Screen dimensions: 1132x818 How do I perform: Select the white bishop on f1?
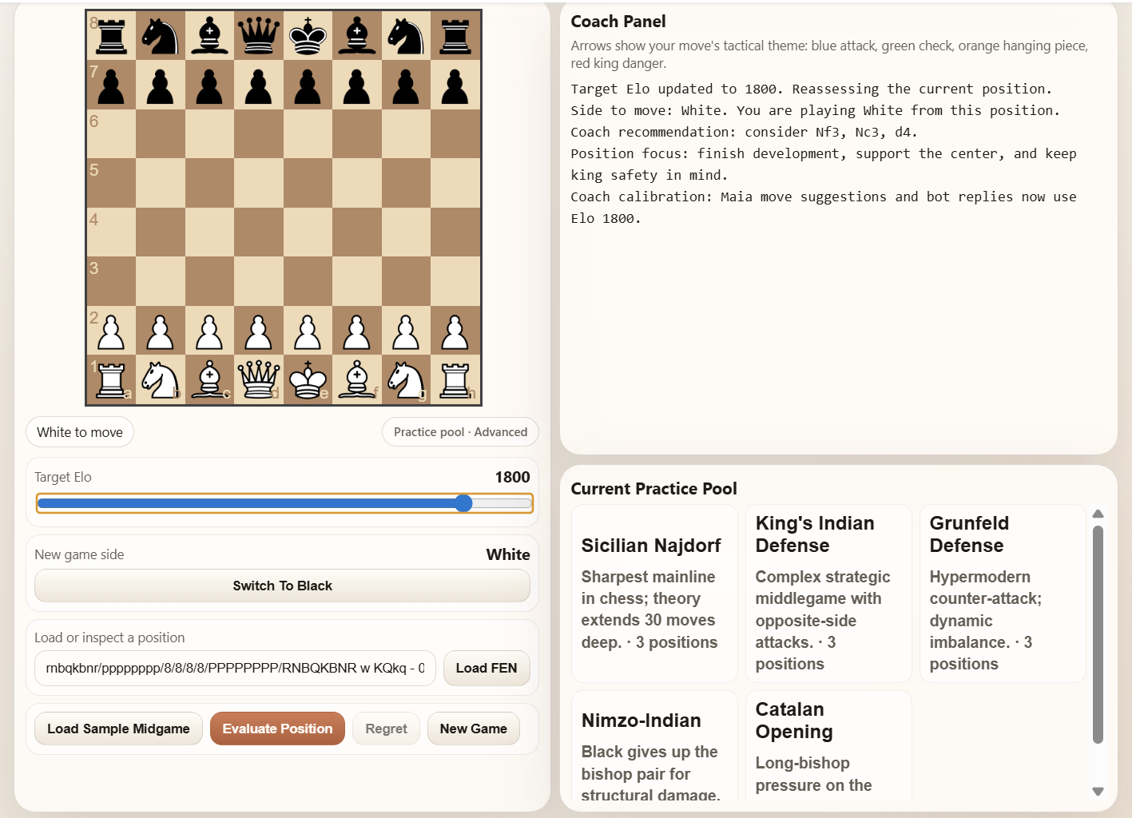(x=357, y=379)
